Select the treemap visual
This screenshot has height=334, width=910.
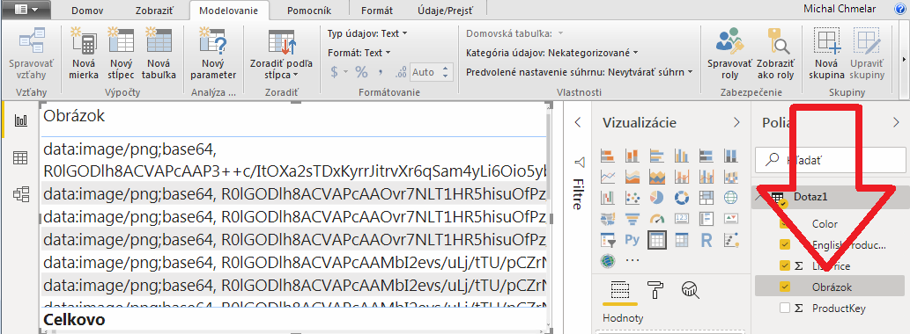(707, 198)
